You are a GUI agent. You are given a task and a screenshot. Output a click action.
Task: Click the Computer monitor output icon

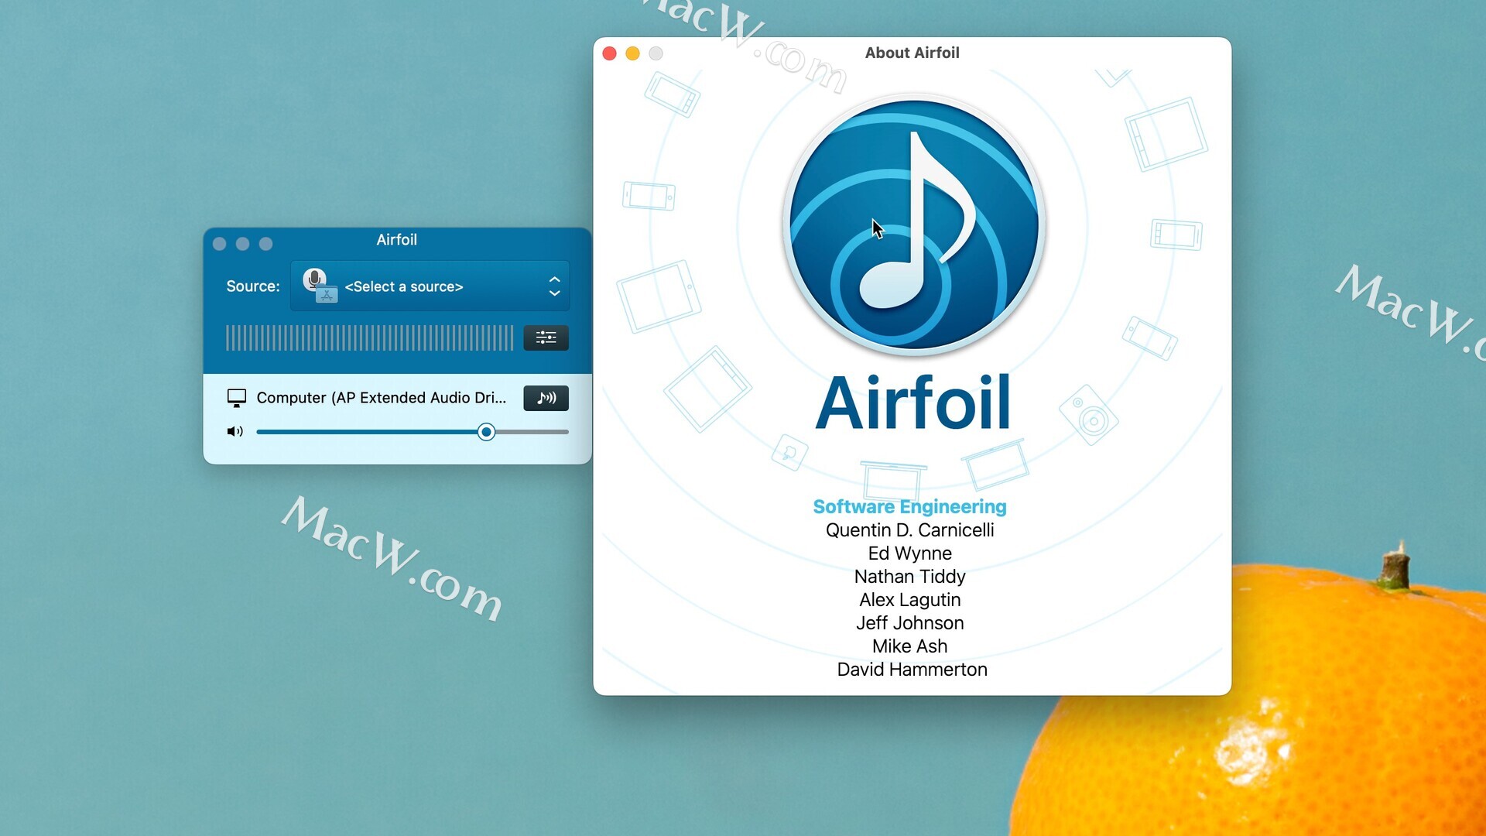click(x=237, y=398)
